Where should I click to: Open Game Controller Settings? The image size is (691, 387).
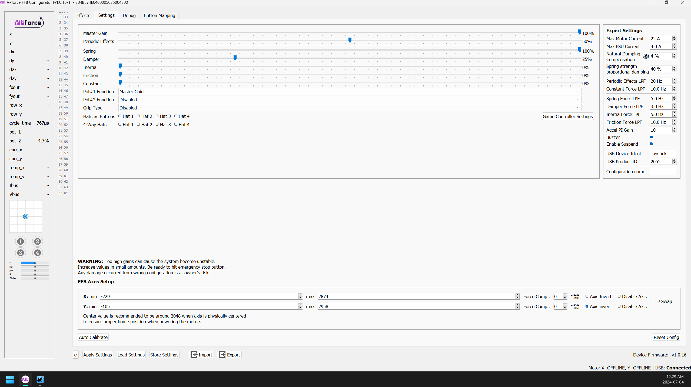click(x=568, y=116)
